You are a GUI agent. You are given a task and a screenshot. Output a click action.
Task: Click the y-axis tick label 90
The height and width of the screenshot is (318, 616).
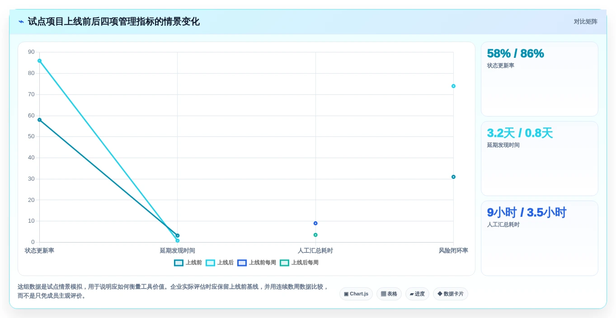pos(31,52)
